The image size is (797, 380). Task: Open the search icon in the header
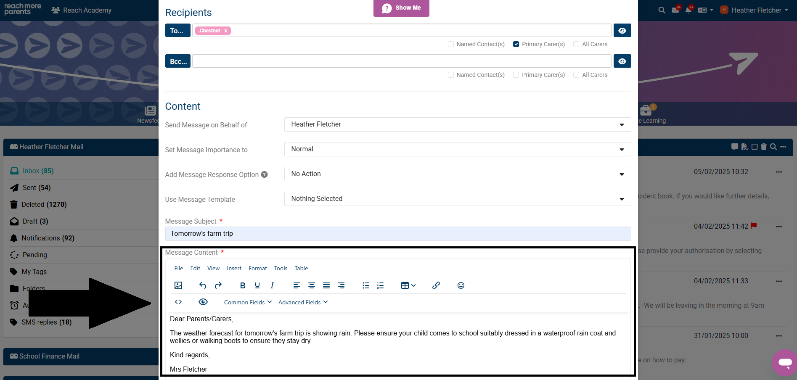[x=661, y=10]
